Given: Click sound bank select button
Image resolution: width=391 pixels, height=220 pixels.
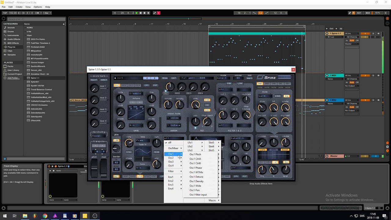Looking at the screenshot, I should (x=104, y=80).
